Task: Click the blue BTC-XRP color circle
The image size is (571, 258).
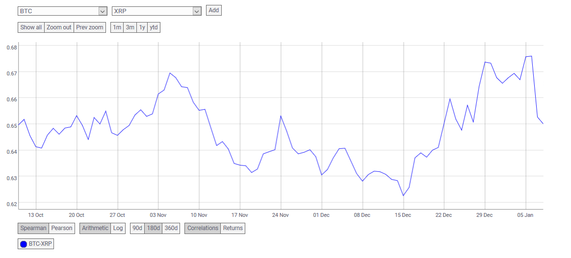Action: [24, 244]
